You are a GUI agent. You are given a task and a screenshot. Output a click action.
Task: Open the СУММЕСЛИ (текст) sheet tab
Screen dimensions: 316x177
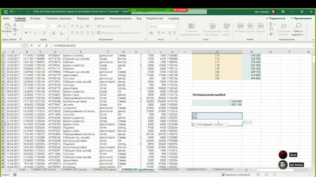click(x=43, y=170)
